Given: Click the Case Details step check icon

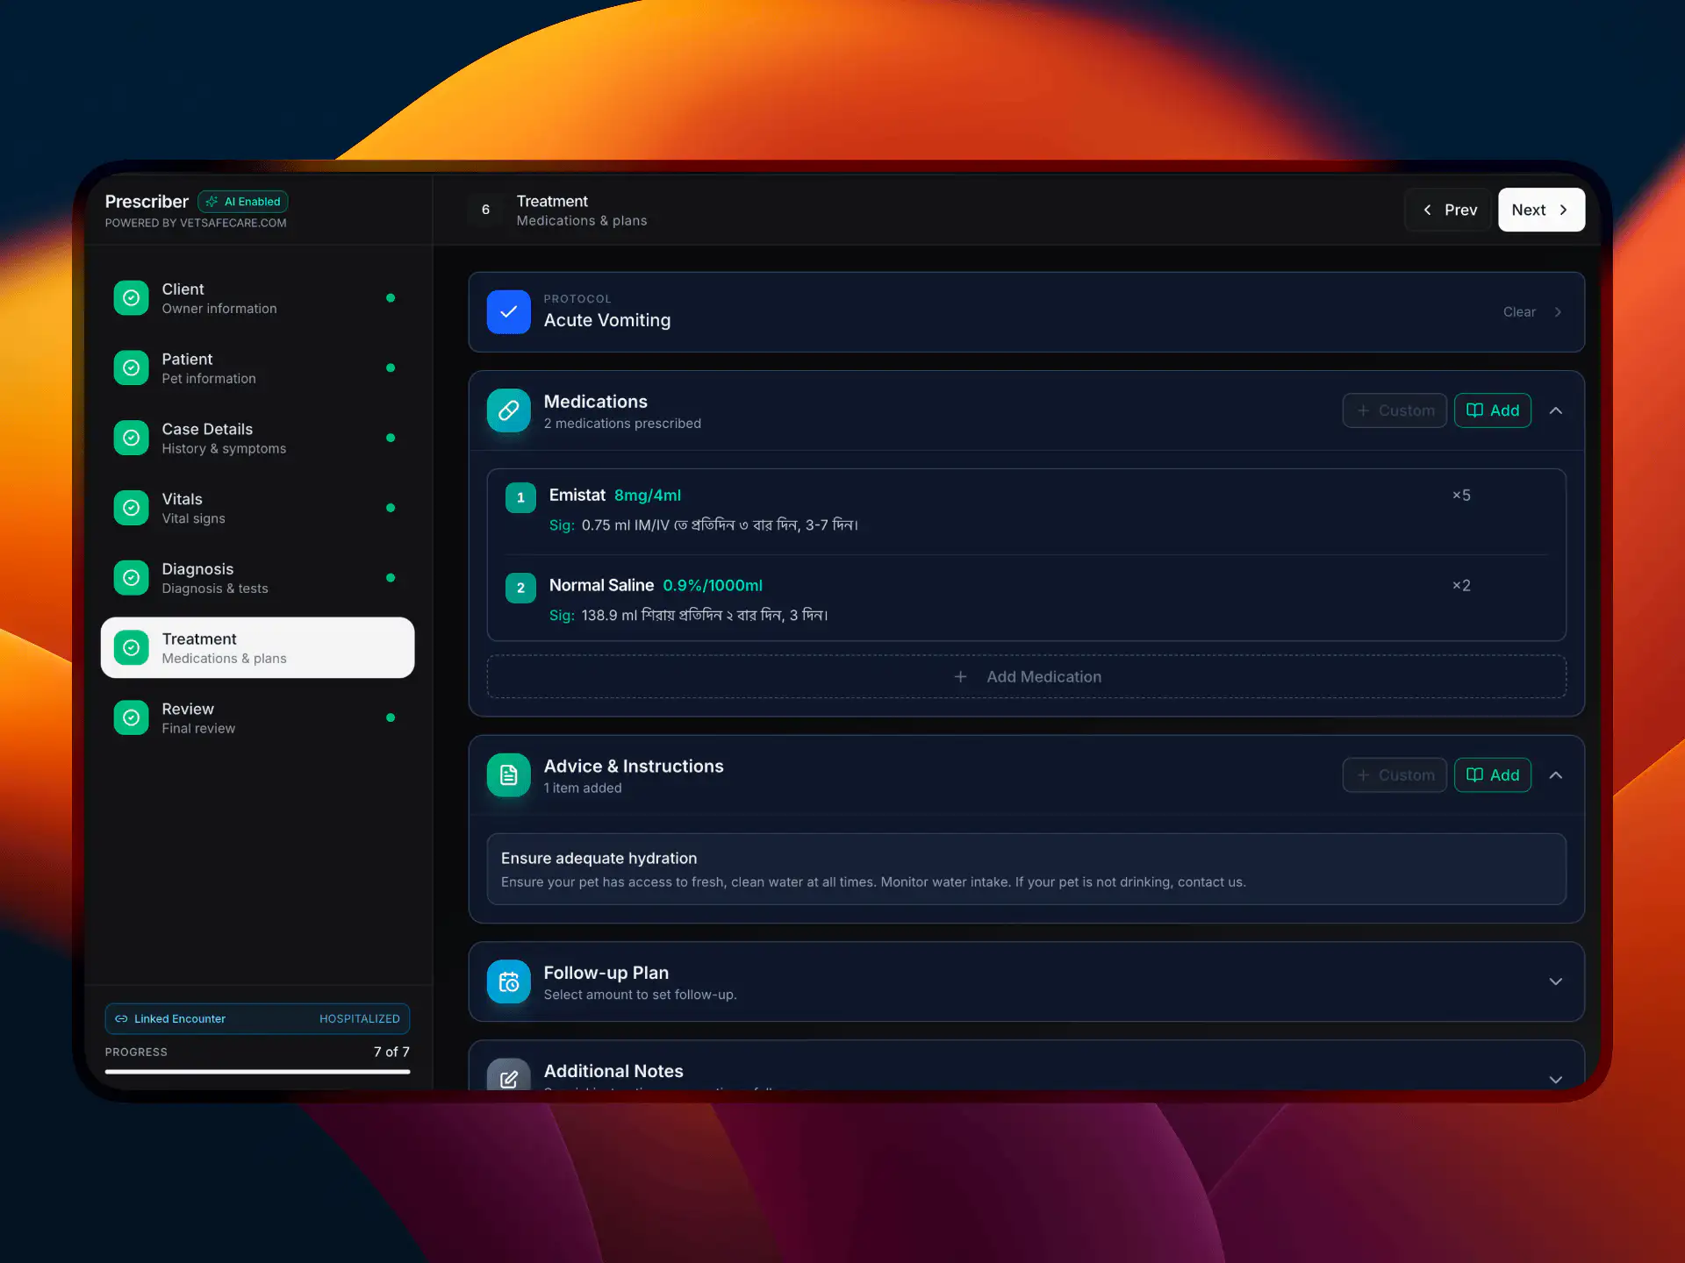Looking at the screenshot, I should coord(131,438).
